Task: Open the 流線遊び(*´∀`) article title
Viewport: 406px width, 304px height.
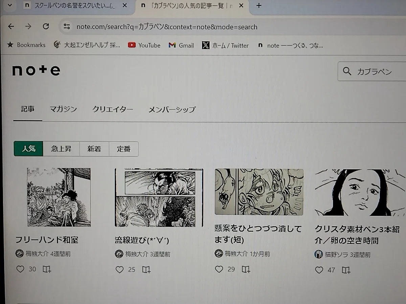Action: click(x=142, y=240)
